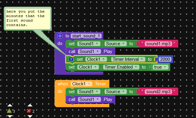The image size is (196, 118).
Task: Jump to previous warning with up arrow
Action: 10,105
